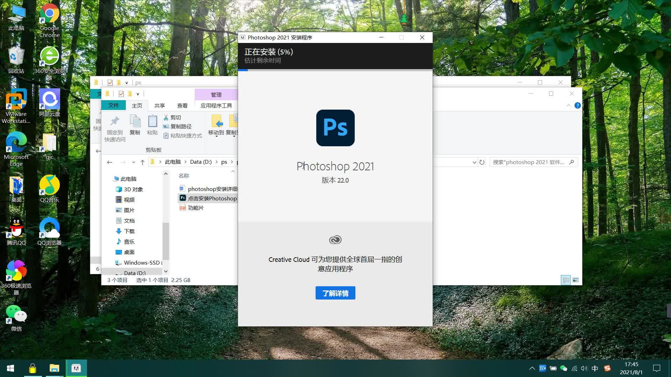Expand the 'Data (D:)' drive tree item

click(x=107, y=273)
